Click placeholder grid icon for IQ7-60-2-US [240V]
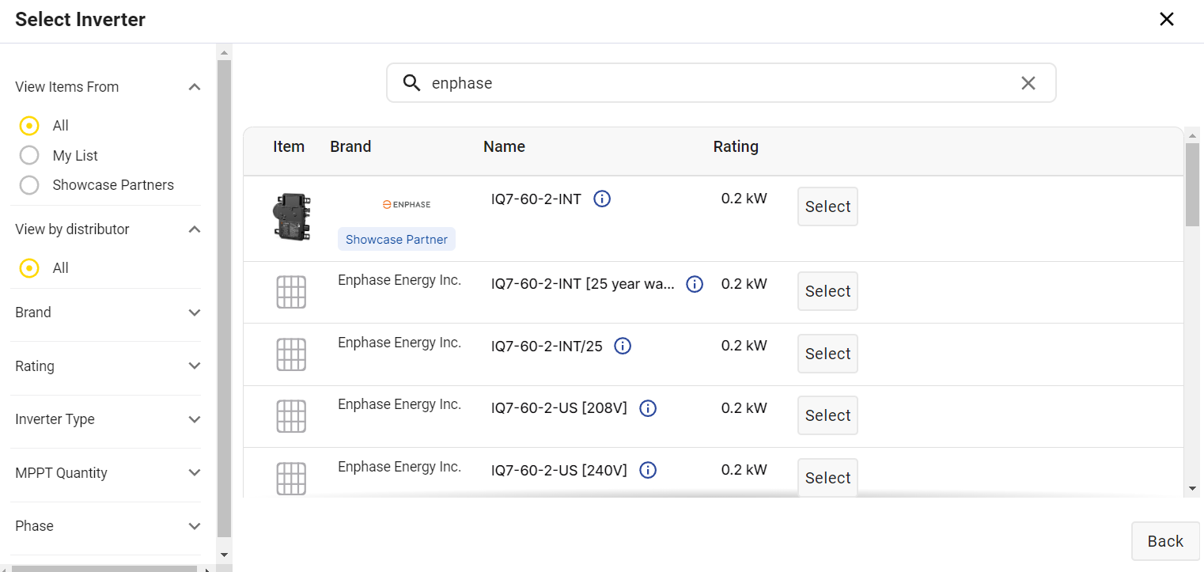This screenshot has height=572, width=1204. (x=291, y=479)
